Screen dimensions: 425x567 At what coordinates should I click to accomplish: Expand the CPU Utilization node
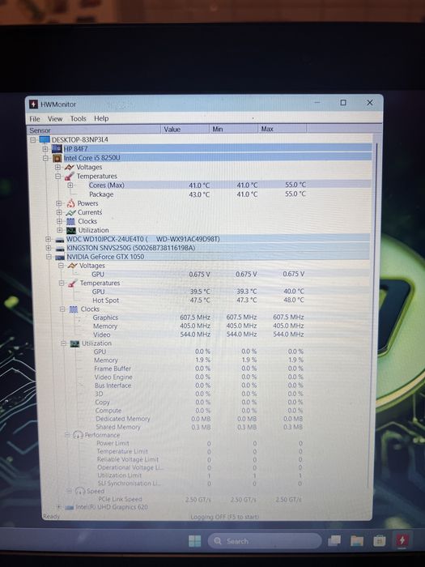(x=60, y=230)
